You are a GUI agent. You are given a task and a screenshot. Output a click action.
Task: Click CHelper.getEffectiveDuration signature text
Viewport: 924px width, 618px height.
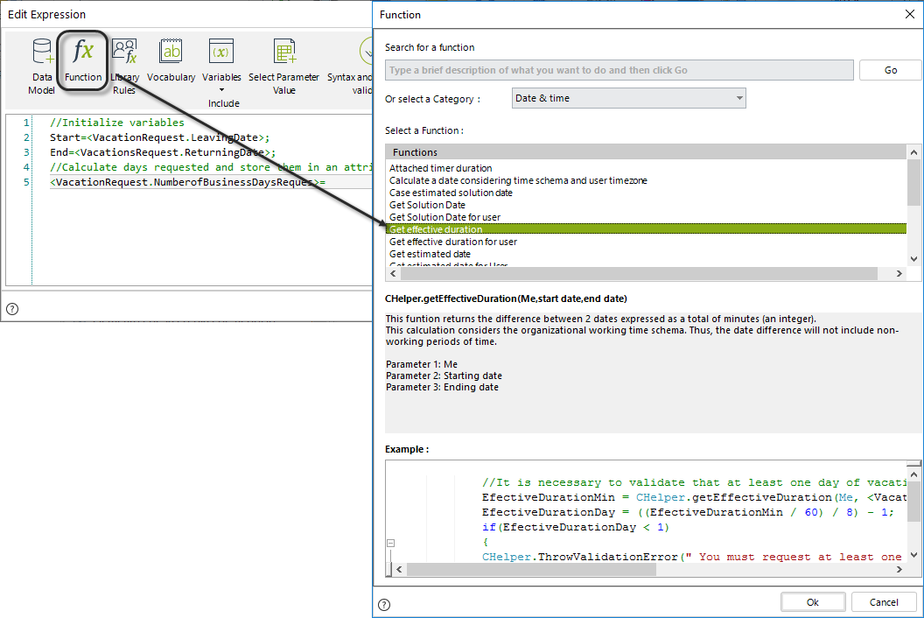point(507,298)
